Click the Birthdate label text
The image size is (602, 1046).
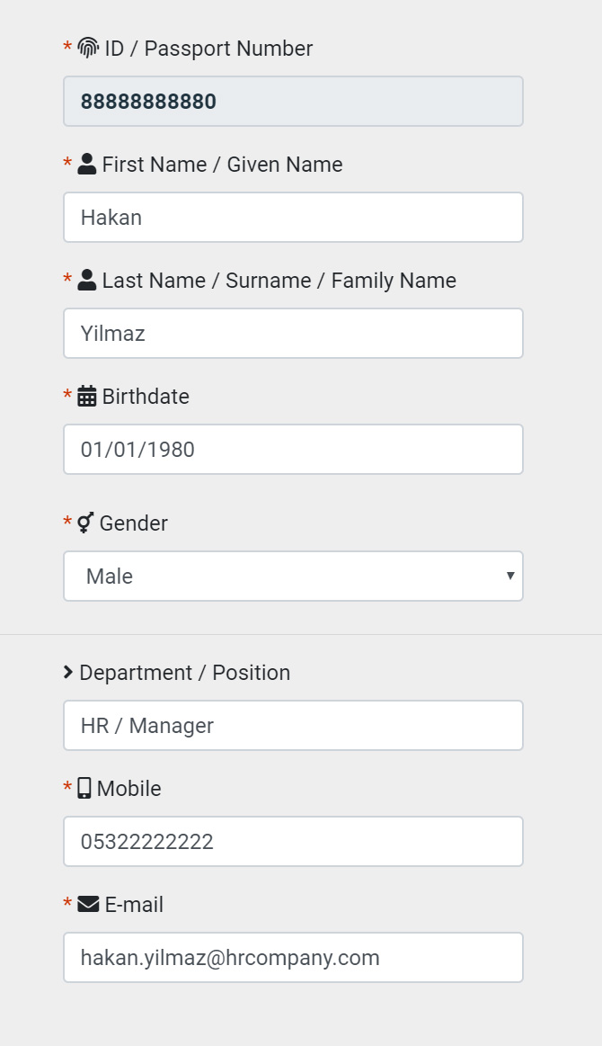click(x=146, y=397)
